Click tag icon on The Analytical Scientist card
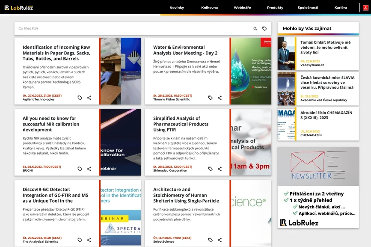The width and height of the screenshot is (371, 247). [x=80, y=240]
